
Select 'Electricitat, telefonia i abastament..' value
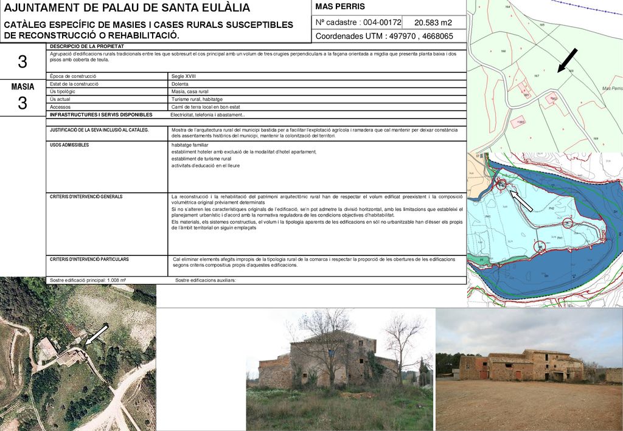[208, 115]
